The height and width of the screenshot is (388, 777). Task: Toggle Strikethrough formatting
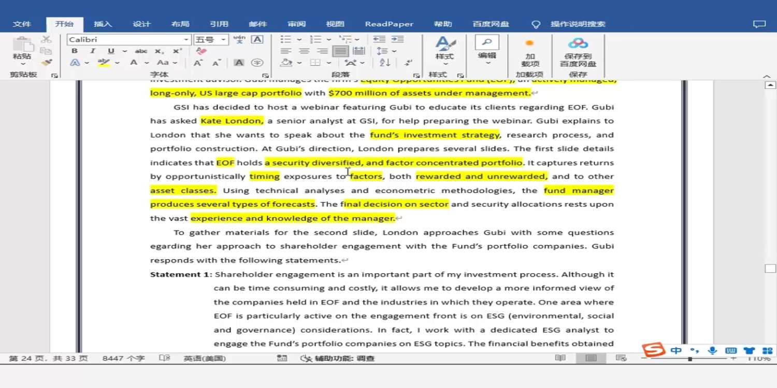coord(141,51)
